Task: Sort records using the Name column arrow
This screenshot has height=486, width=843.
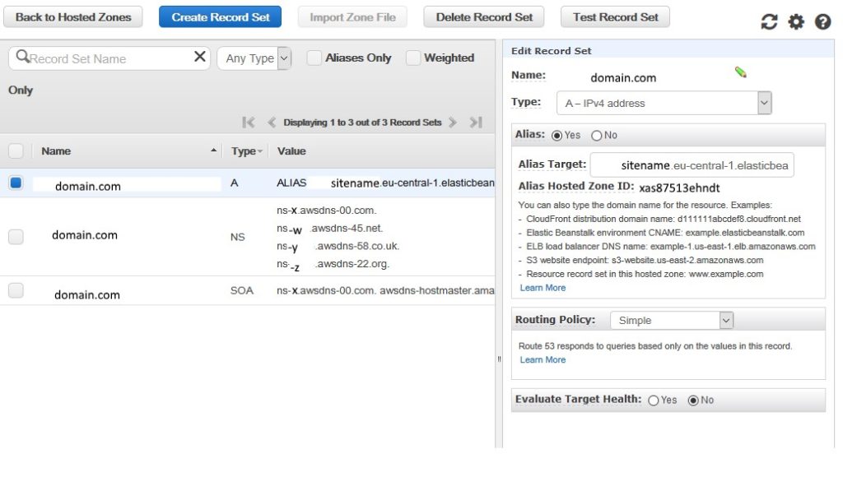Action: click(x=214, y=150)
